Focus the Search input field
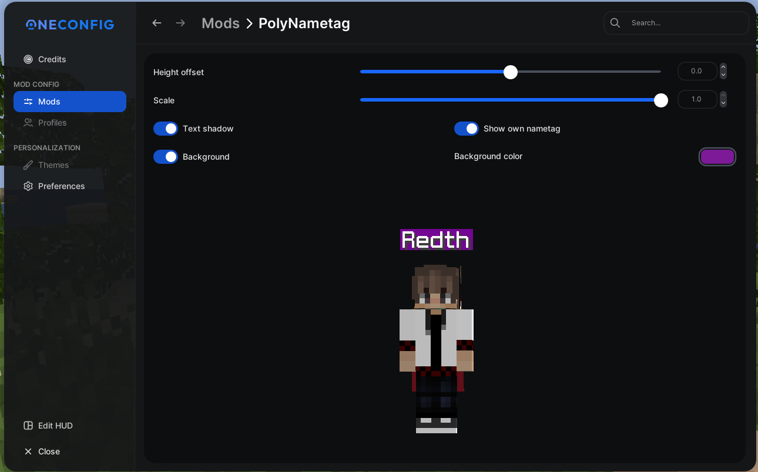Screen dimensions: 758x472 tap(676, 23)
